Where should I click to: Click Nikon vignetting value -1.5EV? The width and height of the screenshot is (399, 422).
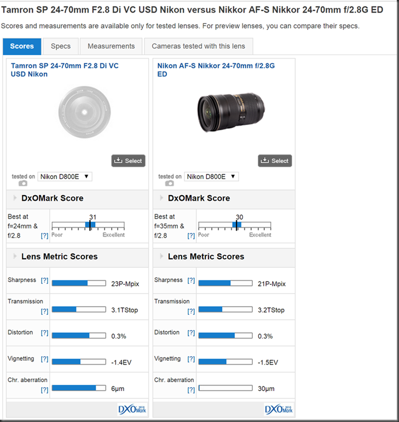pos(268,362)
